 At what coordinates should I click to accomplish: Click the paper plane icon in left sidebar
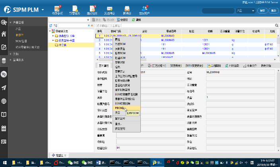click(x=4, y=87)
